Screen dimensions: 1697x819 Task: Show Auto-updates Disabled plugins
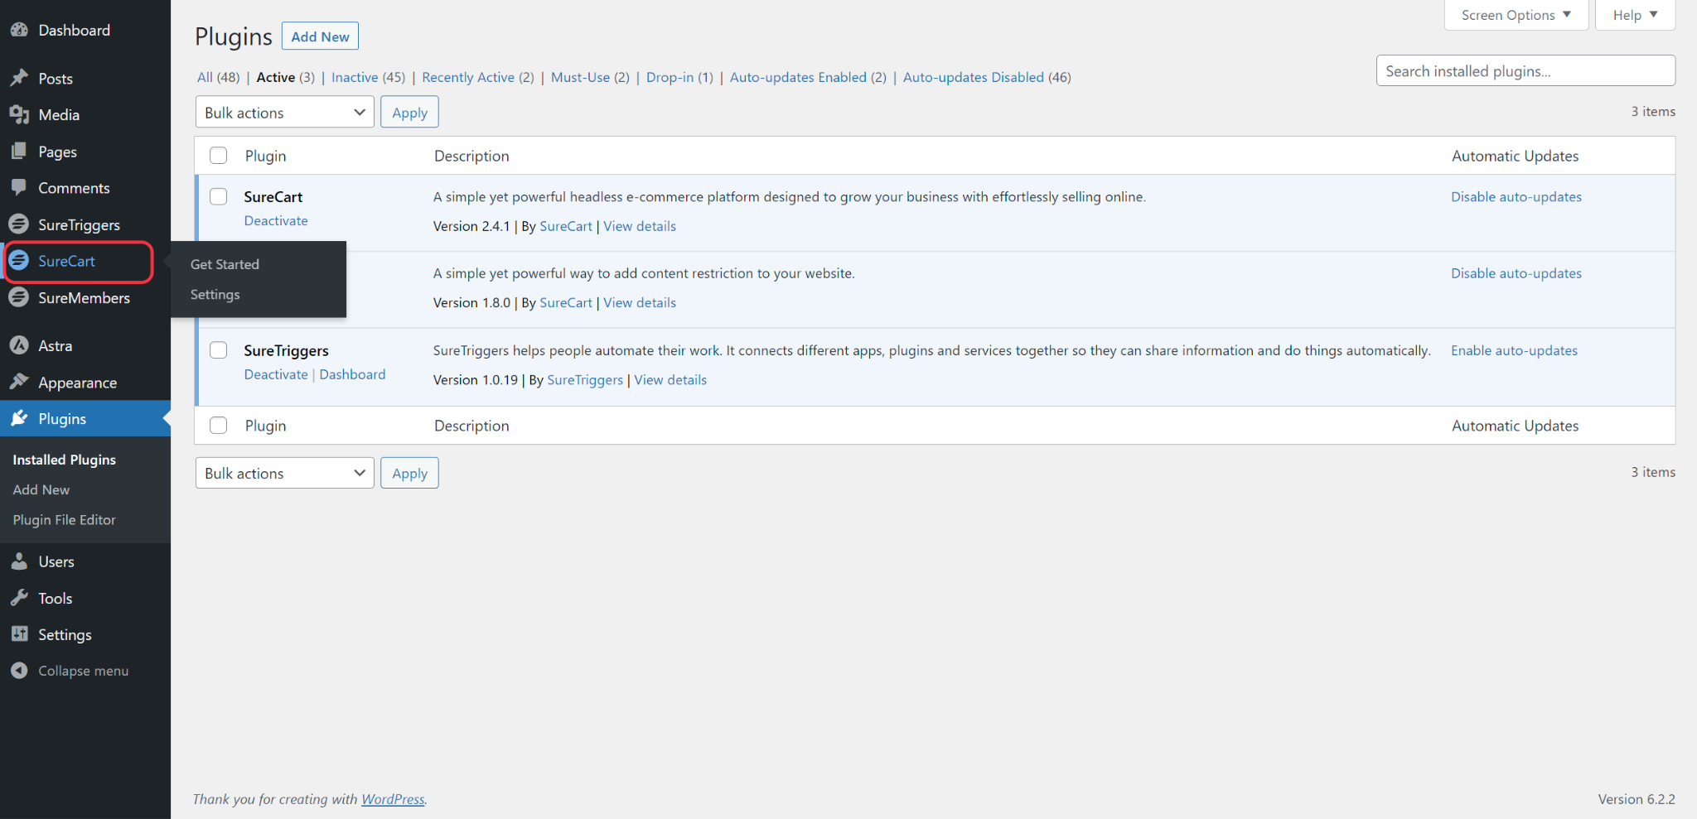pyautogui.click(x=987, y=77)
